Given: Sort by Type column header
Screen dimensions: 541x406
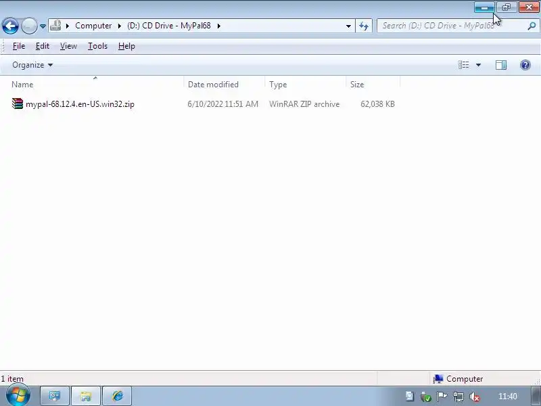Looking at the screenshot, I should (x=306, y=85).
